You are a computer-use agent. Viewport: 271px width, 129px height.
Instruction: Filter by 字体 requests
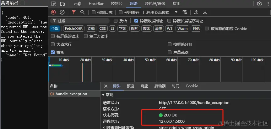(x=123, y=28)
